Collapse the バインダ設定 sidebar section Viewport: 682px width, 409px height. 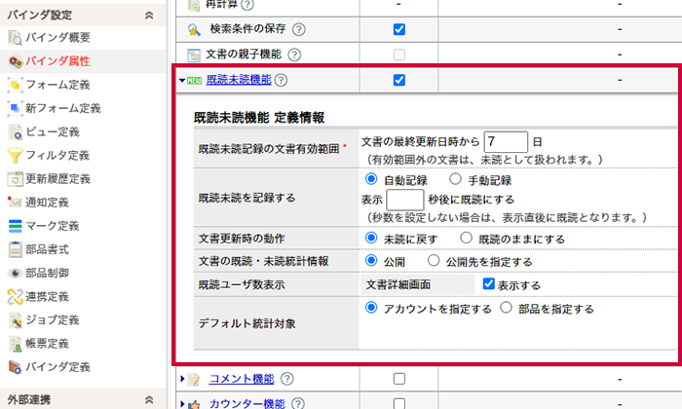click(x=149, y=16)
